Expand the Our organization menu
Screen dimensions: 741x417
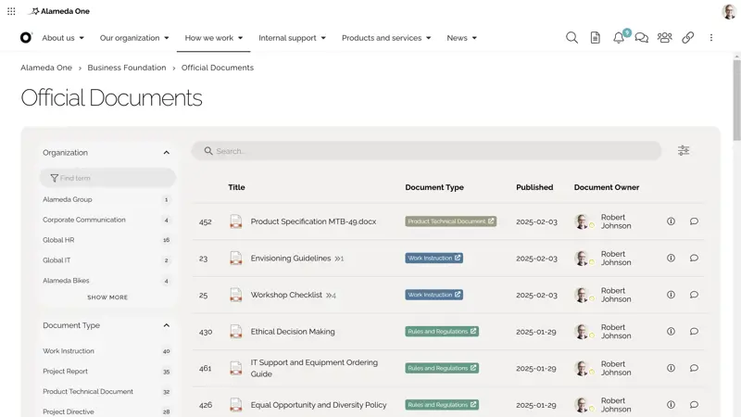[x=134, y=38]
